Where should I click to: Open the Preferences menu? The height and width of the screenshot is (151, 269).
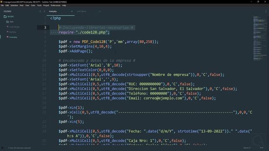tap(55, 5)
